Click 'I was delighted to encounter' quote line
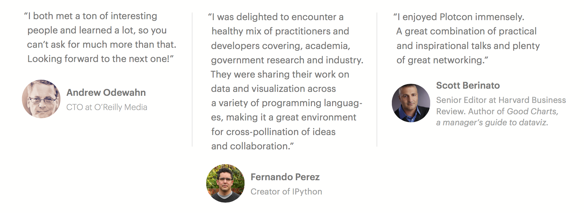This screenshot has height=213, width=584. point(276,17)
